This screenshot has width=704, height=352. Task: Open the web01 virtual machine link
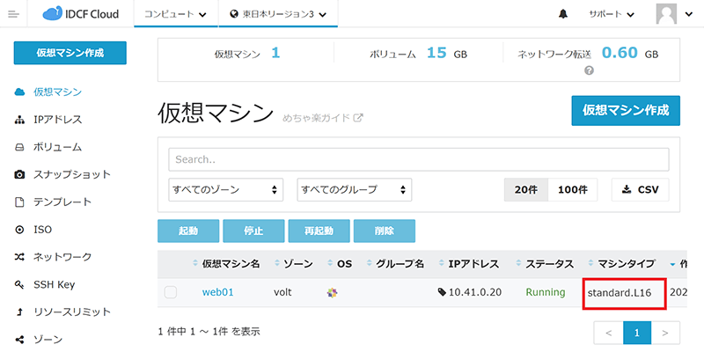[217, 292]
